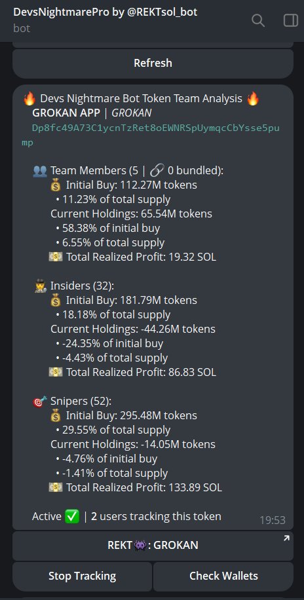Click the money bag icon beside Snipers Initial Buy
The height and width of the screenshot is (600, 304).
(56, 415)
